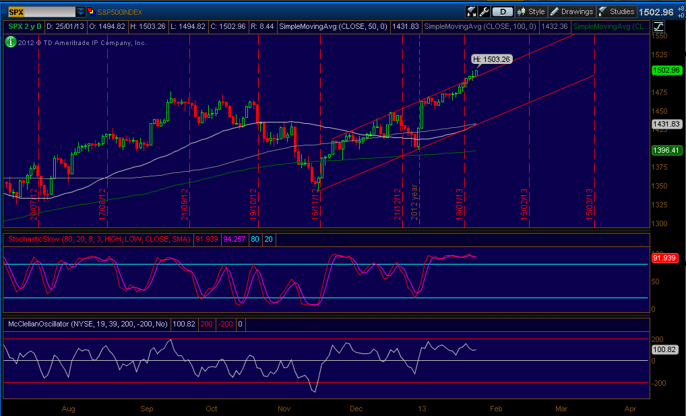
Task: Open chart settings wrench icon
Action: tap(484, 11)
